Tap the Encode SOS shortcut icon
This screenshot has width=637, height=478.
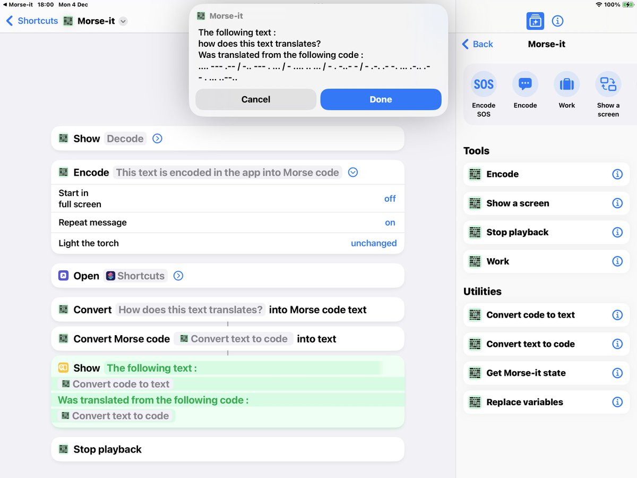tap(484, 84)
